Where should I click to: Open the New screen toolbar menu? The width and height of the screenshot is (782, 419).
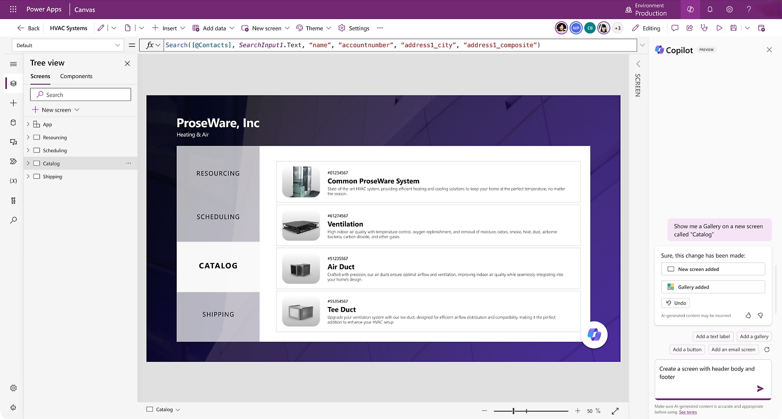point(266,28)
